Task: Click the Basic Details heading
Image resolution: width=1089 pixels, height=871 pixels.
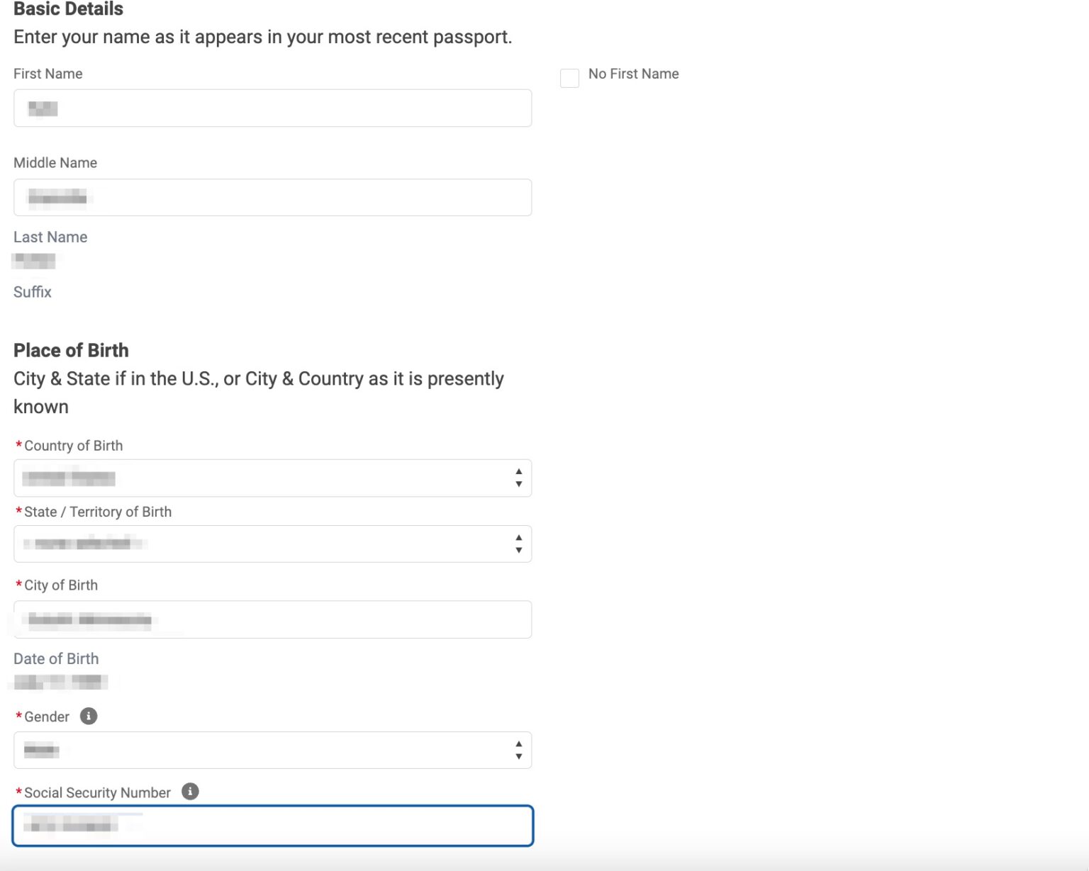Action: tap(67, 9)
